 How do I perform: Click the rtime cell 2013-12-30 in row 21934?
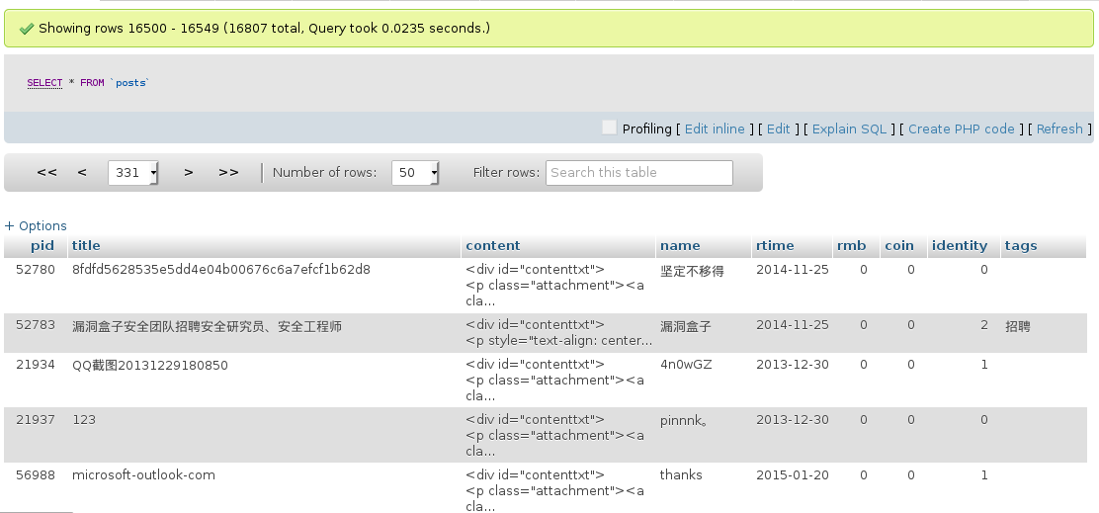coord(792,365)
